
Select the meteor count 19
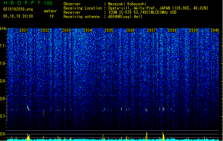point(51,16)
